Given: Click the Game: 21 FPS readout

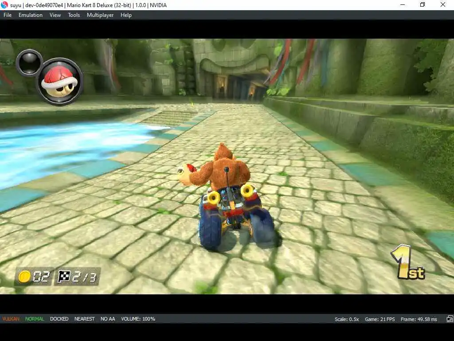Looking at the screenshot, I should click(x=380, y=319).
